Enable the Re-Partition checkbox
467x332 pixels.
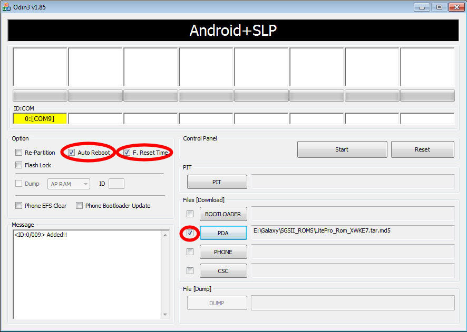coord(19,153)
